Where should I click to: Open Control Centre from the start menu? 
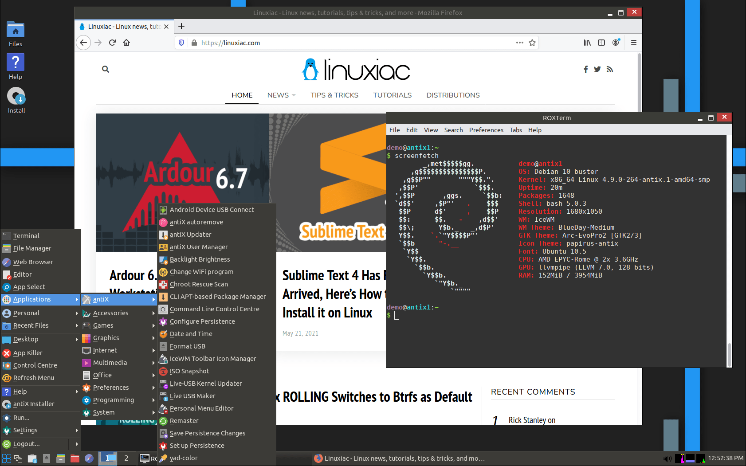pos(40,365)
